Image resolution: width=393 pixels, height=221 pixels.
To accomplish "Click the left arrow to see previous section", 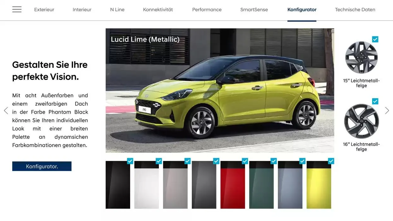I will coord(6,110).
